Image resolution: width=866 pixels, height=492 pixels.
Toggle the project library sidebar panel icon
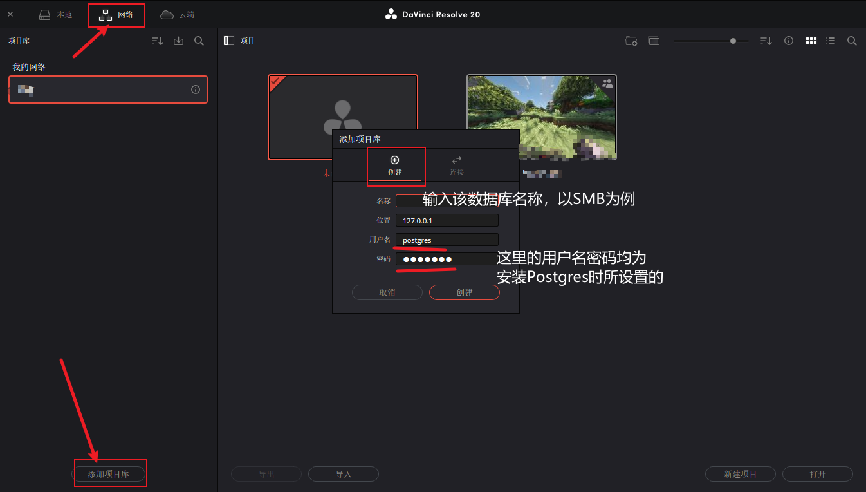(229, 41)
